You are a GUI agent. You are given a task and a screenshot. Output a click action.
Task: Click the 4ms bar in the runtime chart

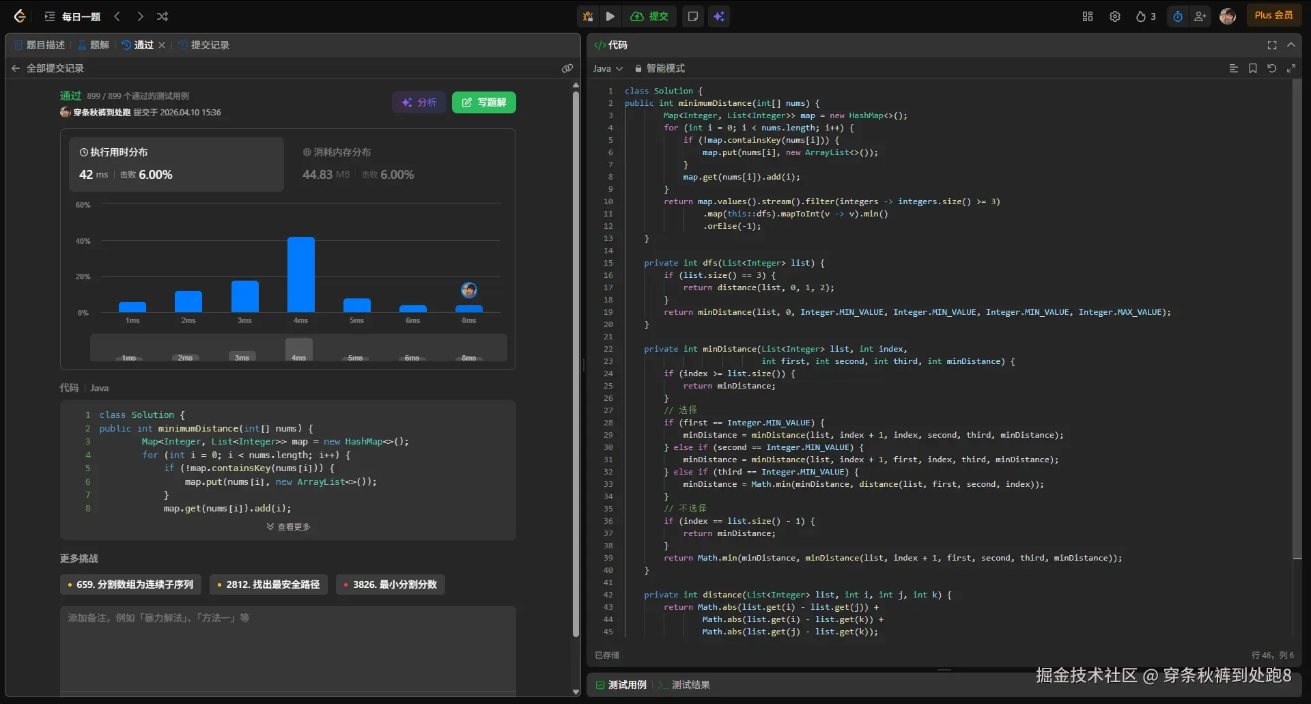(301, 274)
